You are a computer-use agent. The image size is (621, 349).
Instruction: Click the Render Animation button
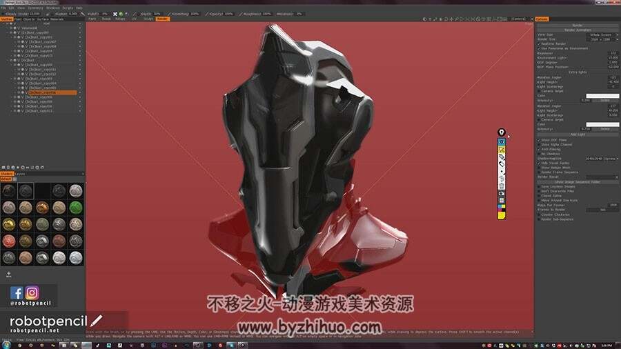coord(578,30)
